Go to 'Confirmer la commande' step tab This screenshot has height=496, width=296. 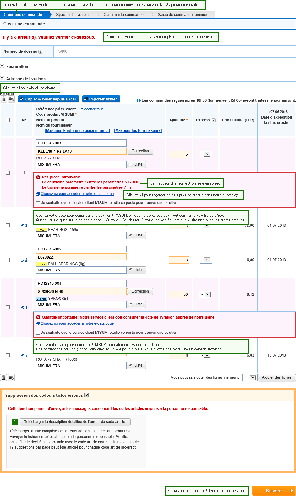[x=124, y=15]
